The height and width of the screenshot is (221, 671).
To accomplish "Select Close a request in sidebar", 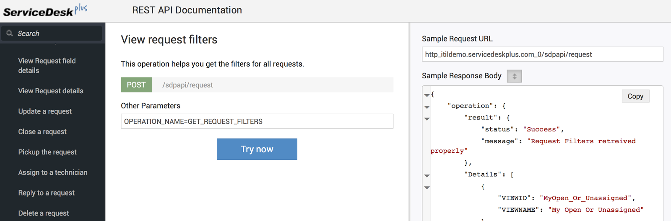I will 42,132.
